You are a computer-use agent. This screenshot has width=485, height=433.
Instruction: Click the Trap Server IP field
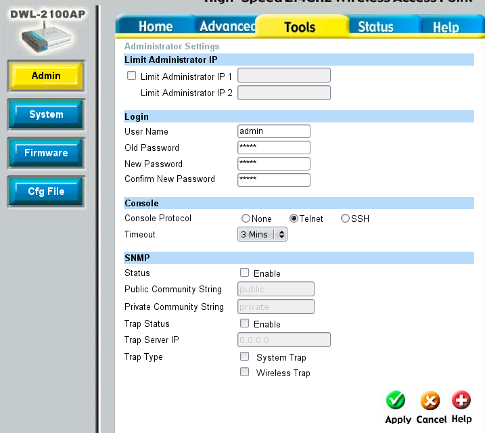[284, 340]
